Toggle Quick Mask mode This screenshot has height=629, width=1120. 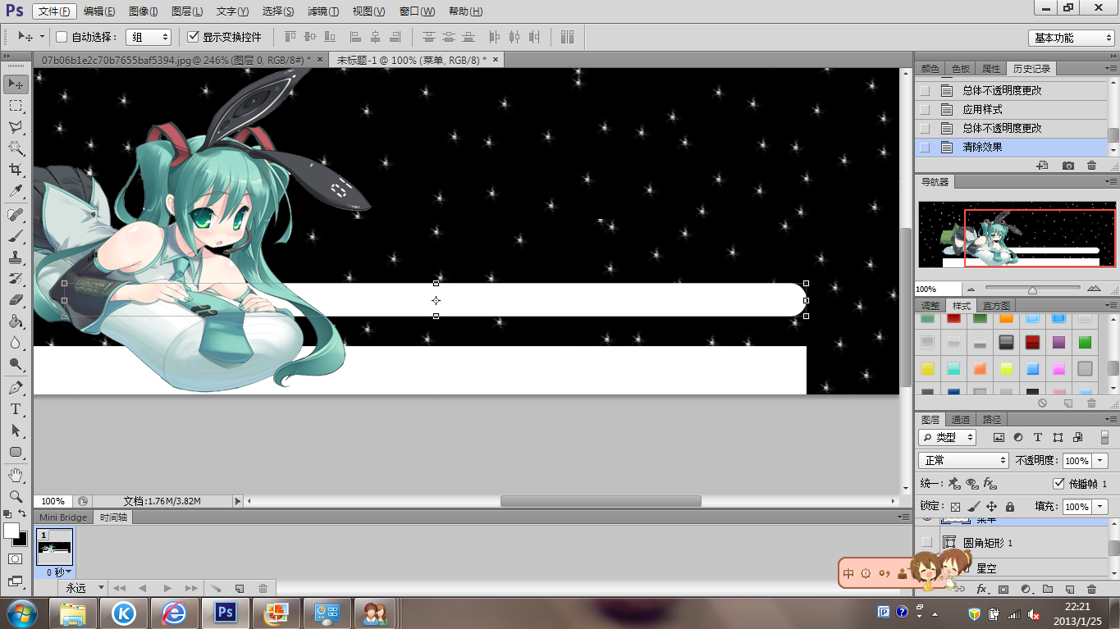pyautogui.click(x=16, y=558)
